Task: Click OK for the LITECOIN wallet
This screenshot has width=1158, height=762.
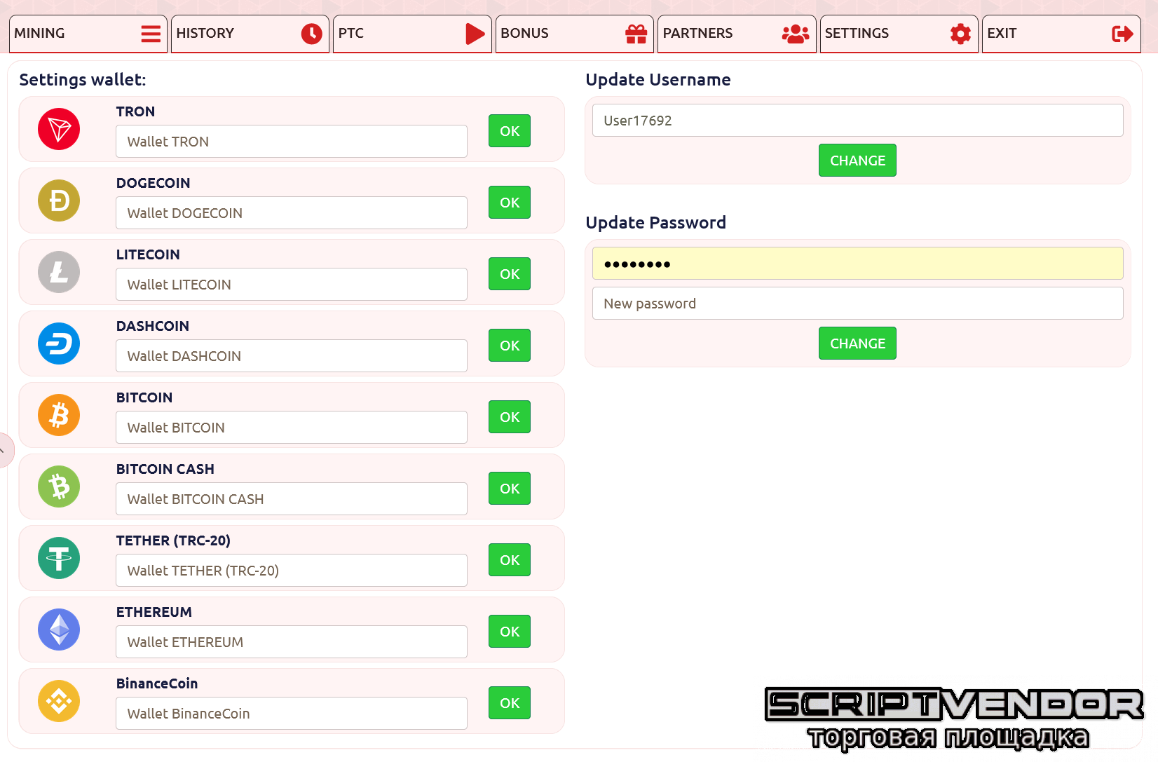Action: tap(510, 274)
